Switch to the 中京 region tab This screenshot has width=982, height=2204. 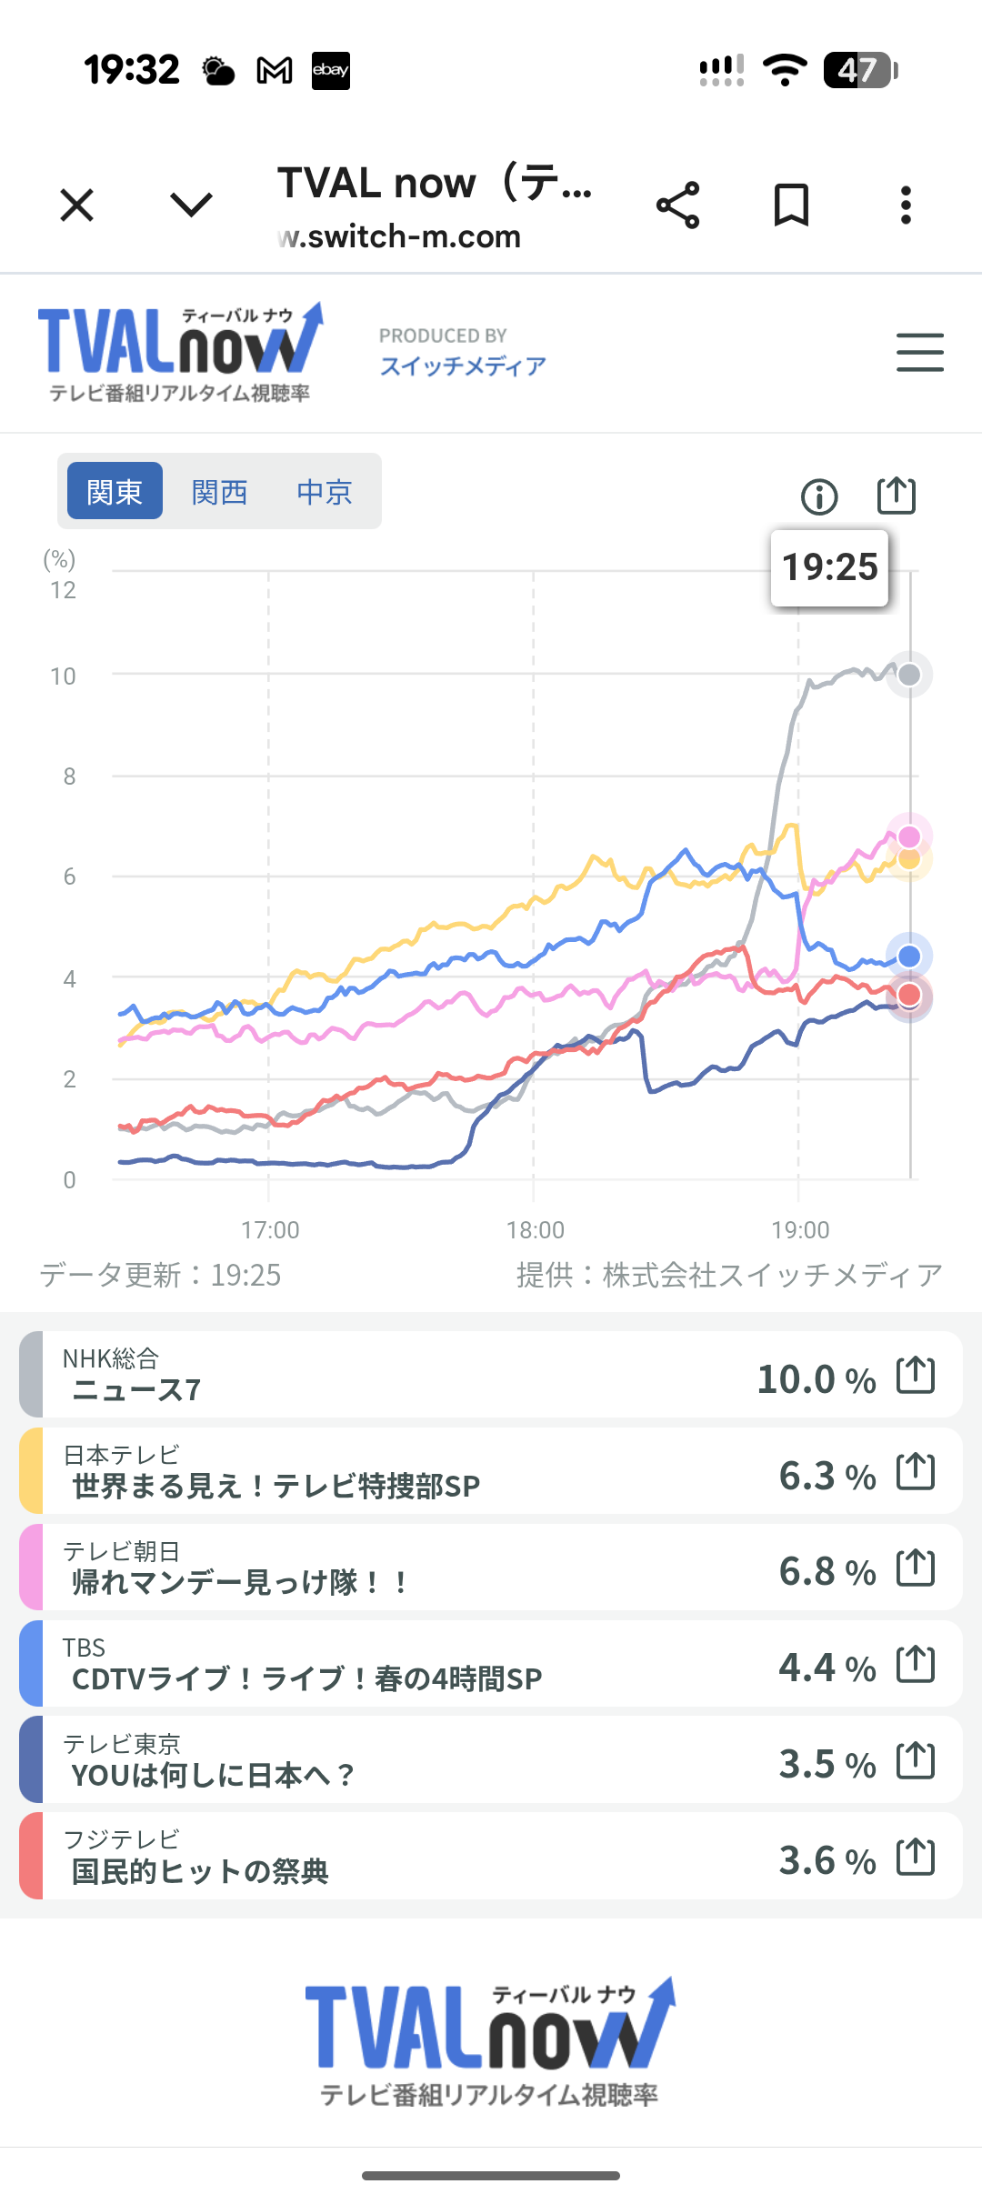[x=324, y=492]
